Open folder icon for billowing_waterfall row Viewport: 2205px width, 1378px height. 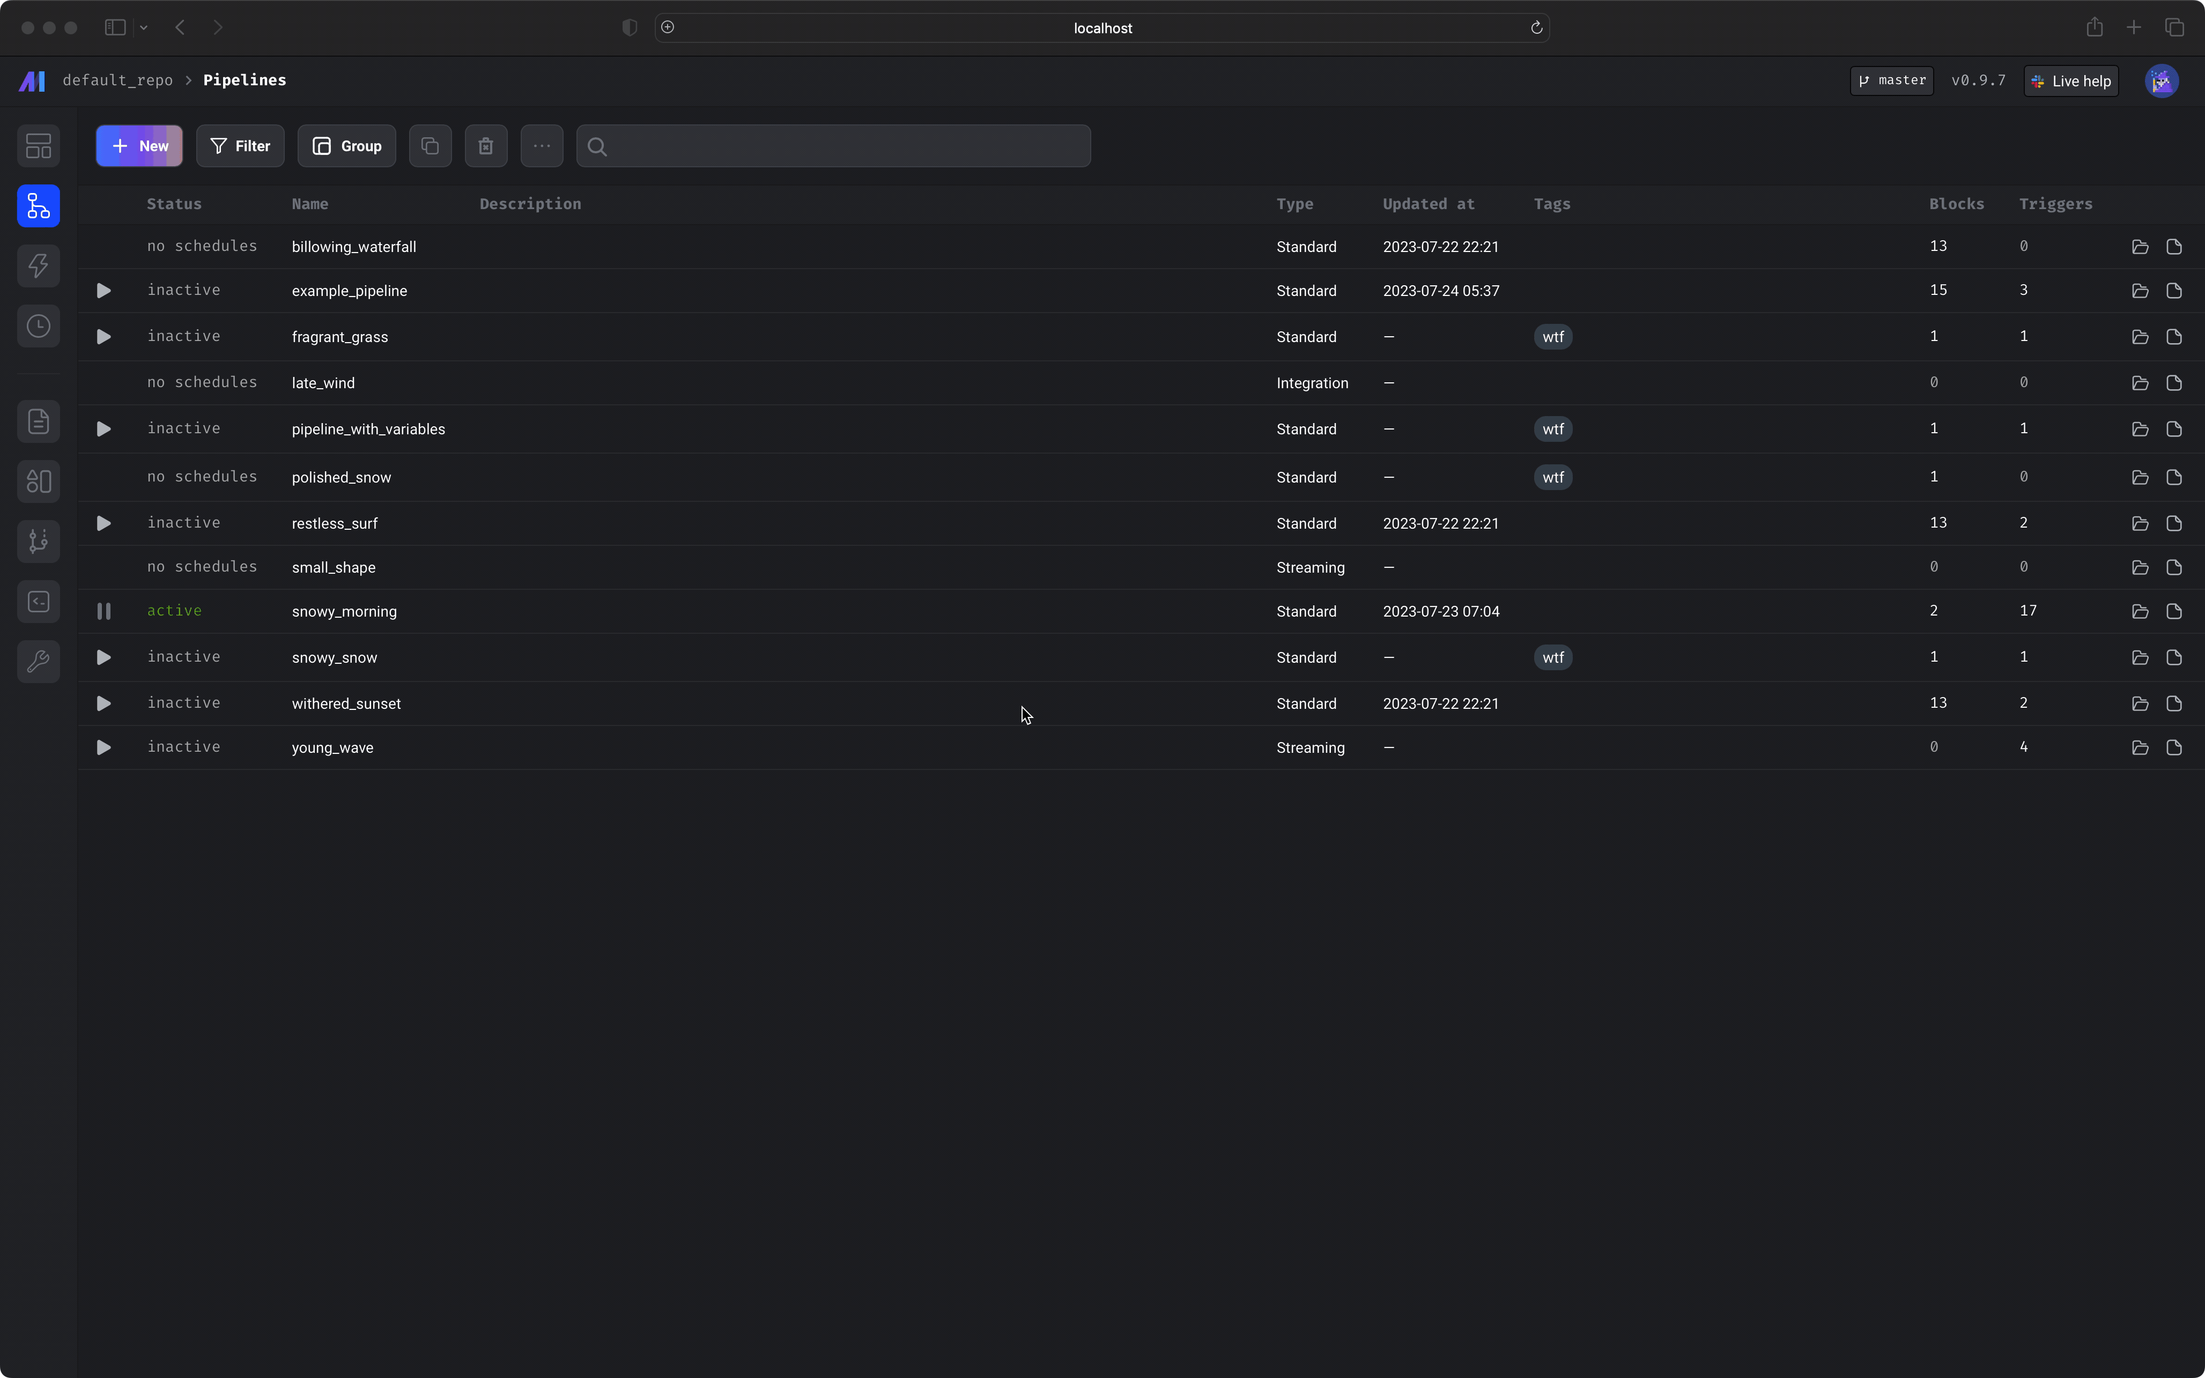tap(2140, 247)
